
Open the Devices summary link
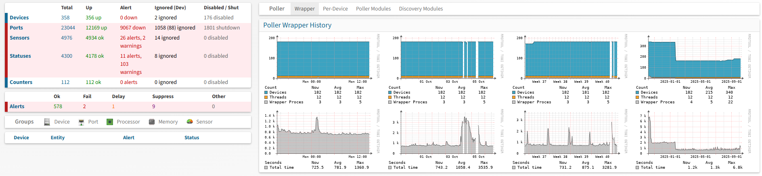(x=19, y=18)
